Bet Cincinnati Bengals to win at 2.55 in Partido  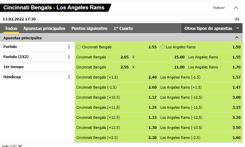tap(116, 47)
